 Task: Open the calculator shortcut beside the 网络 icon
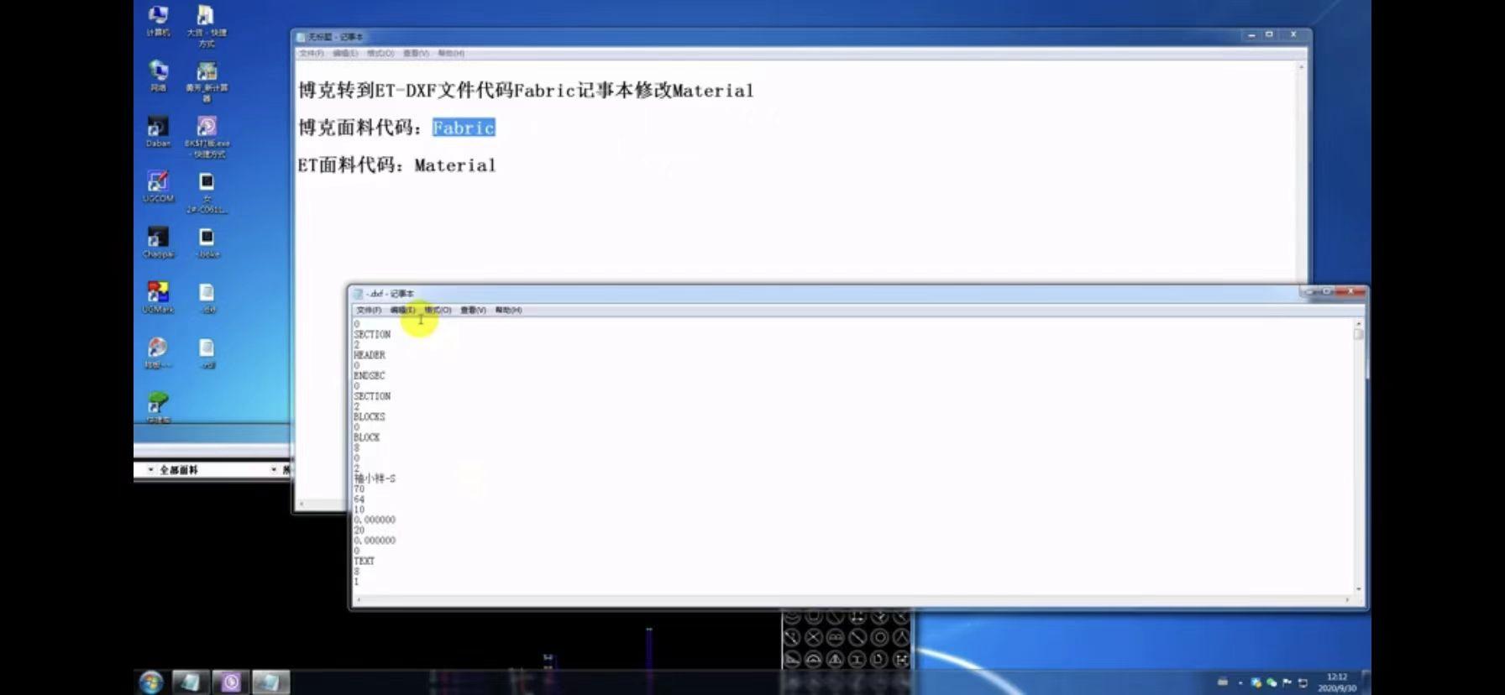(207, 81)
